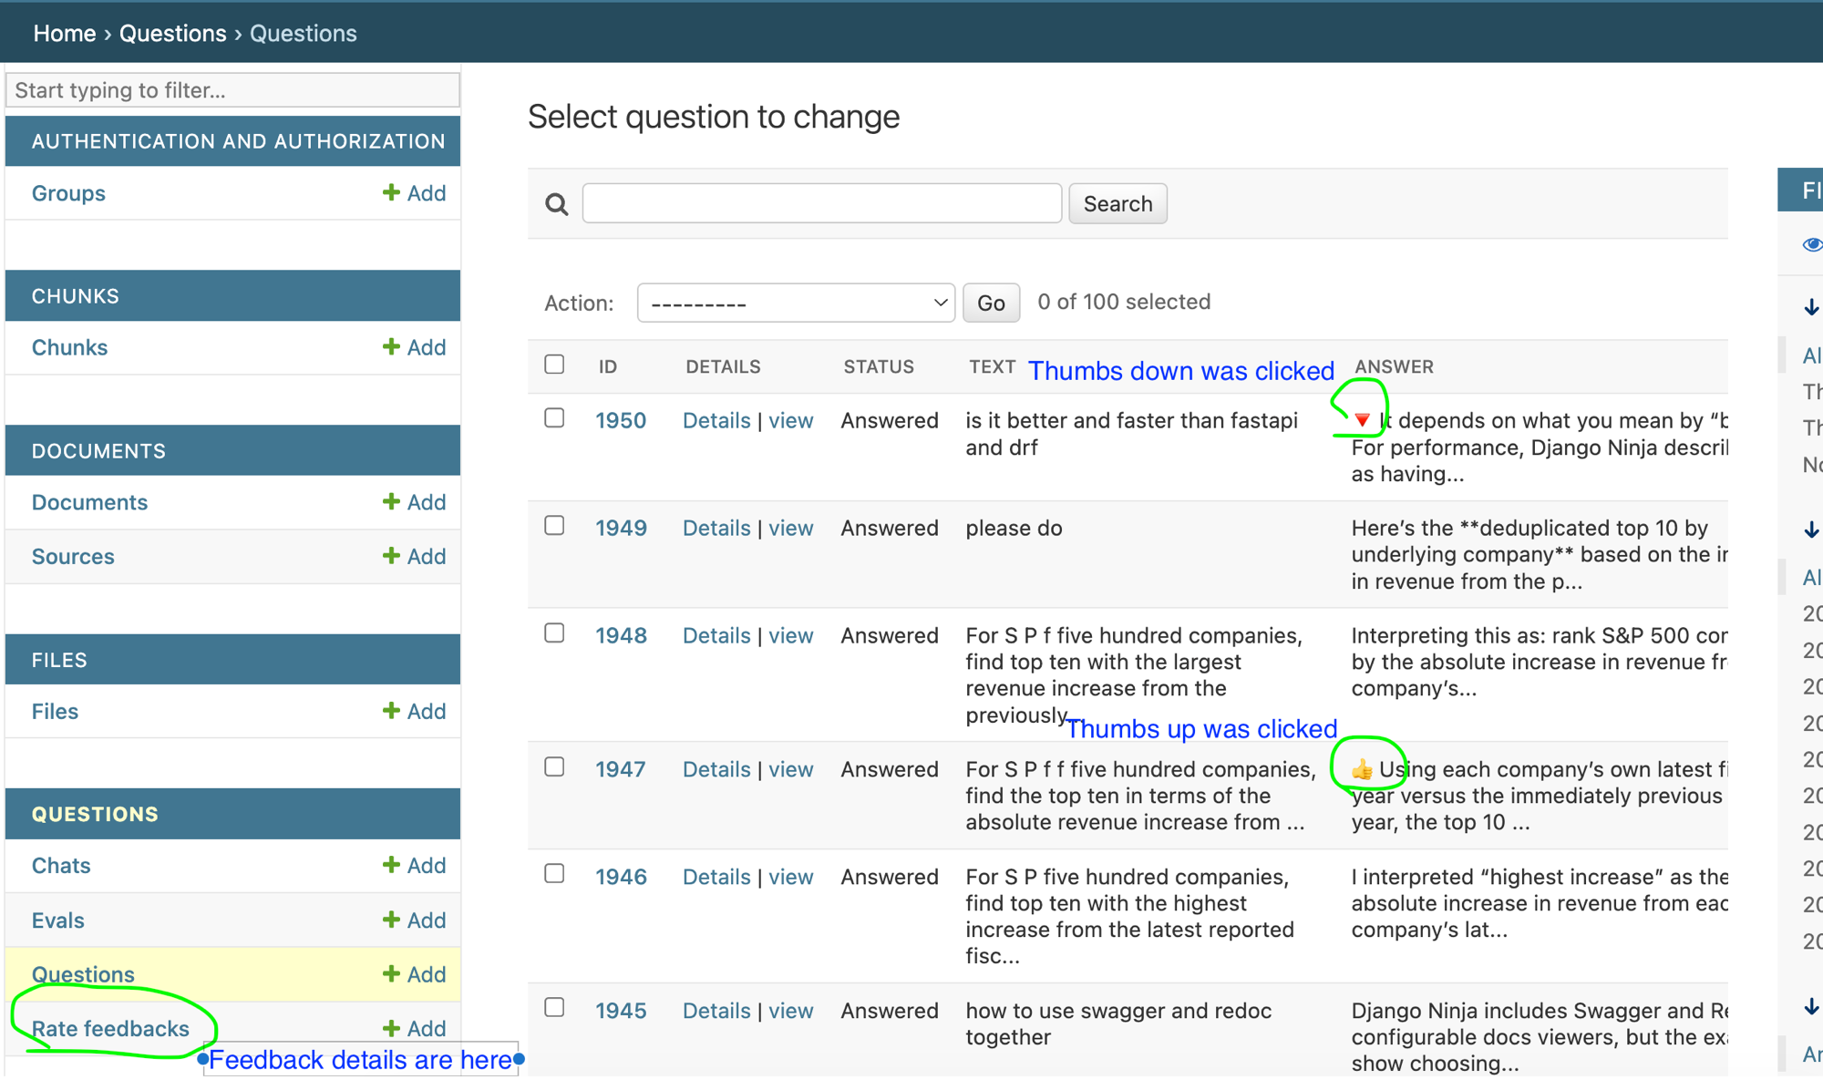This screenshot has height=1080, width=1823.
Task: Click the search magnifier icon
Action: coord(557,204)
